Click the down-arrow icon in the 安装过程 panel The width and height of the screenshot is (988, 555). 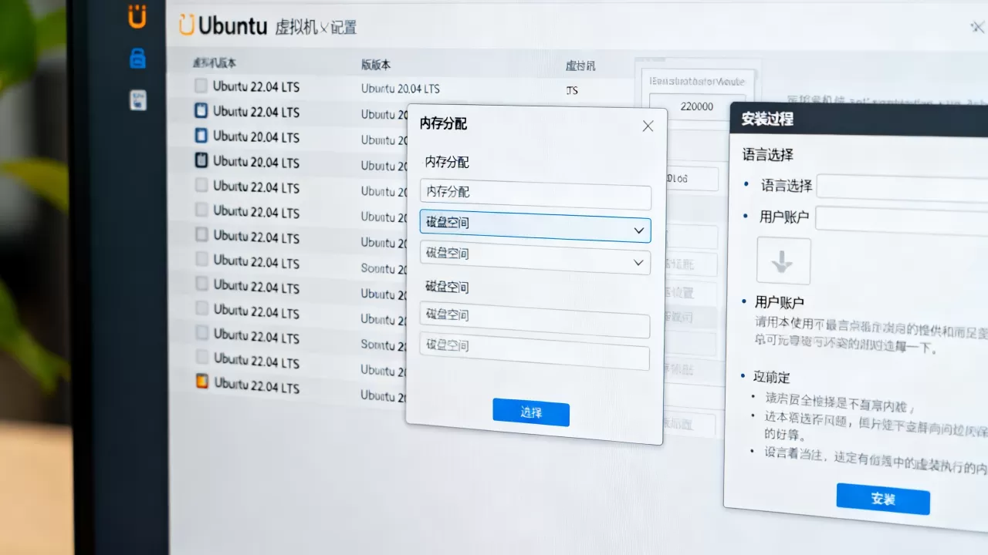click(783, 261)
